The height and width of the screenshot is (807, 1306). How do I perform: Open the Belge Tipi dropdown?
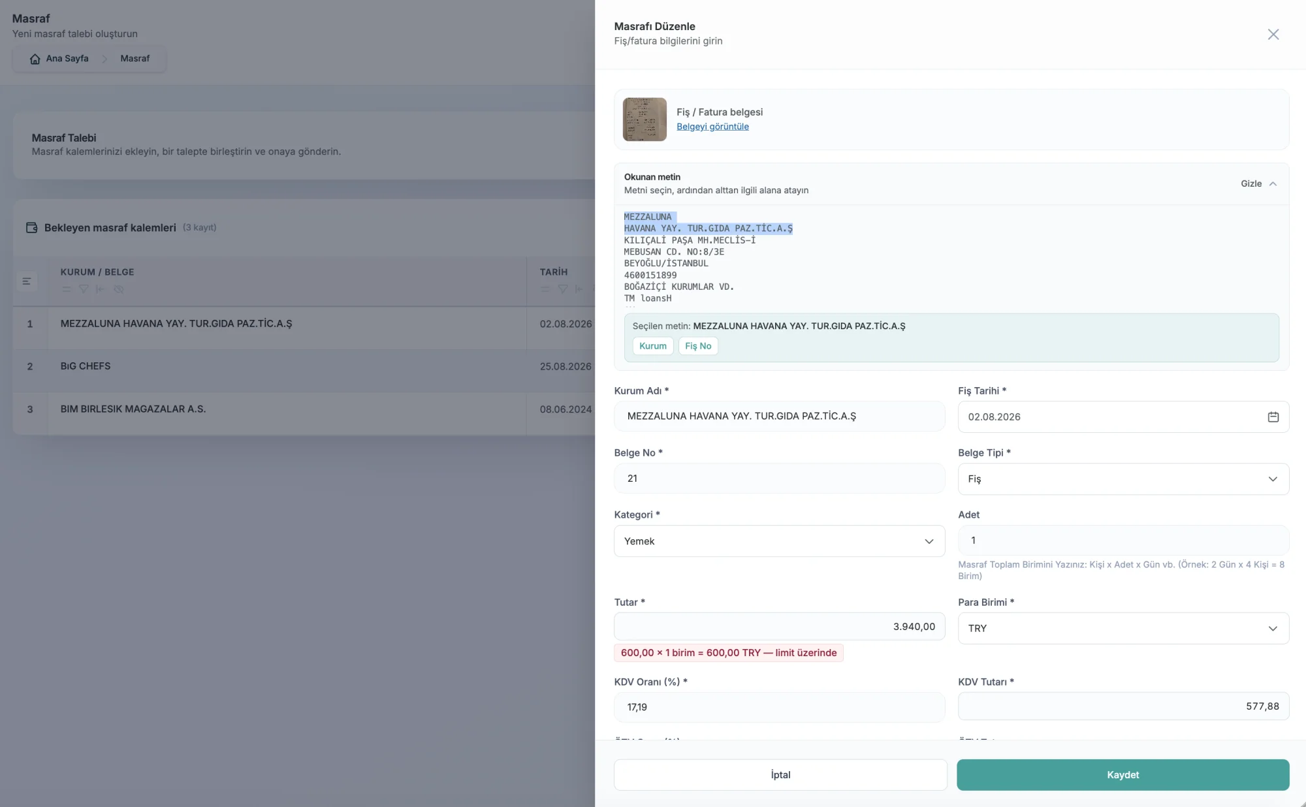[x=1123, y=479]
